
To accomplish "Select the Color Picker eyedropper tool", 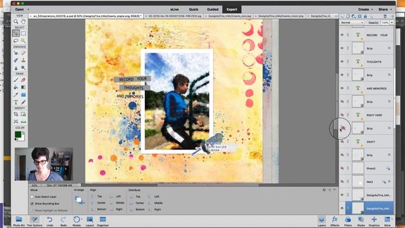I will pyautogui.click(x=16, y=95).
